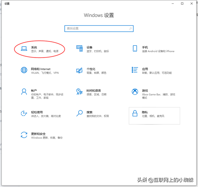The width and height of the screenshot is (198, 187).
Task: Focus the 查找设置 search field
Action: (99, 29)
